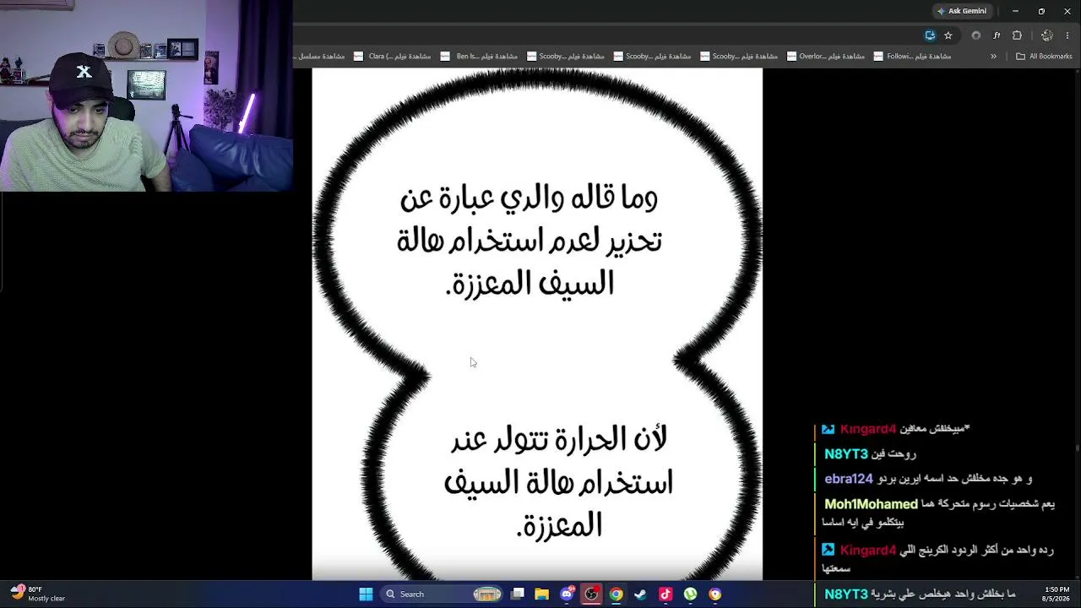The height and width of the screenshot is (608, 1081).
Task: Expand the hidden bookmarks overflow chevron
Action: coord(993,57)
